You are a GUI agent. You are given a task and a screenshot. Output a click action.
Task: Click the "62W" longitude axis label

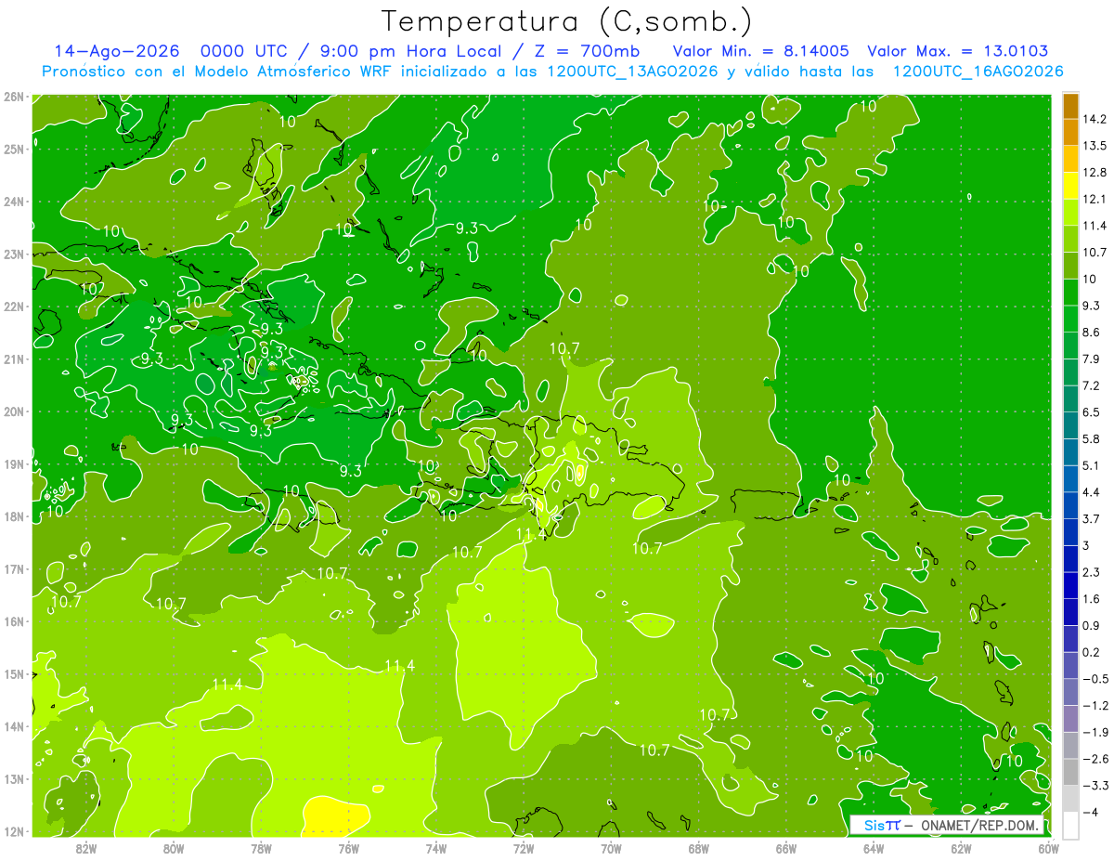coord(961,848)
